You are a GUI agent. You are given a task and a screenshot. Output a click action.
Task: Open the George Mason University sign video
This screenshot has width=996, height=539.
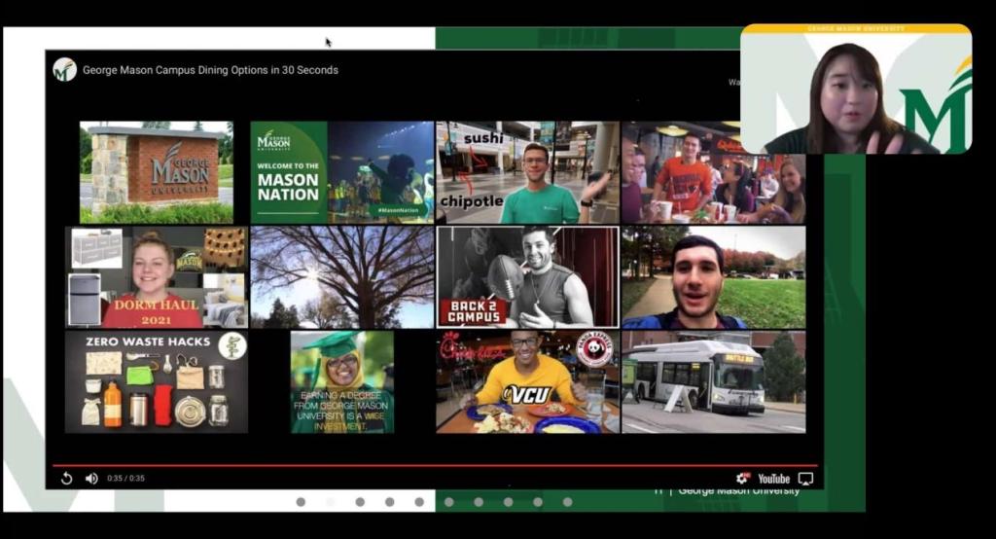point(157,172)
